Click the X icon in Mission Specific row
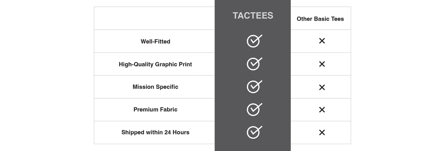The image size is (445, 151). pos(322,87)
